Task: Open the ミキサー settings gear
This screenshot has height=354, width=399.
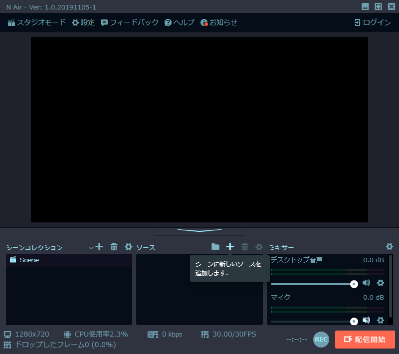Action: coord(390,246)
